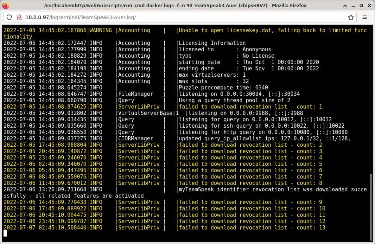Open the Firefox hamburger menu
This screenshot has width=375, height=244.
pyautogui.click(x=364, y=18)
